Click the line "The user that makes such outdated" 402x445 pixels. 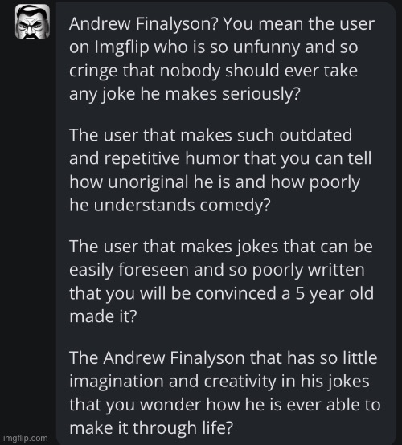tap(211, 135)
